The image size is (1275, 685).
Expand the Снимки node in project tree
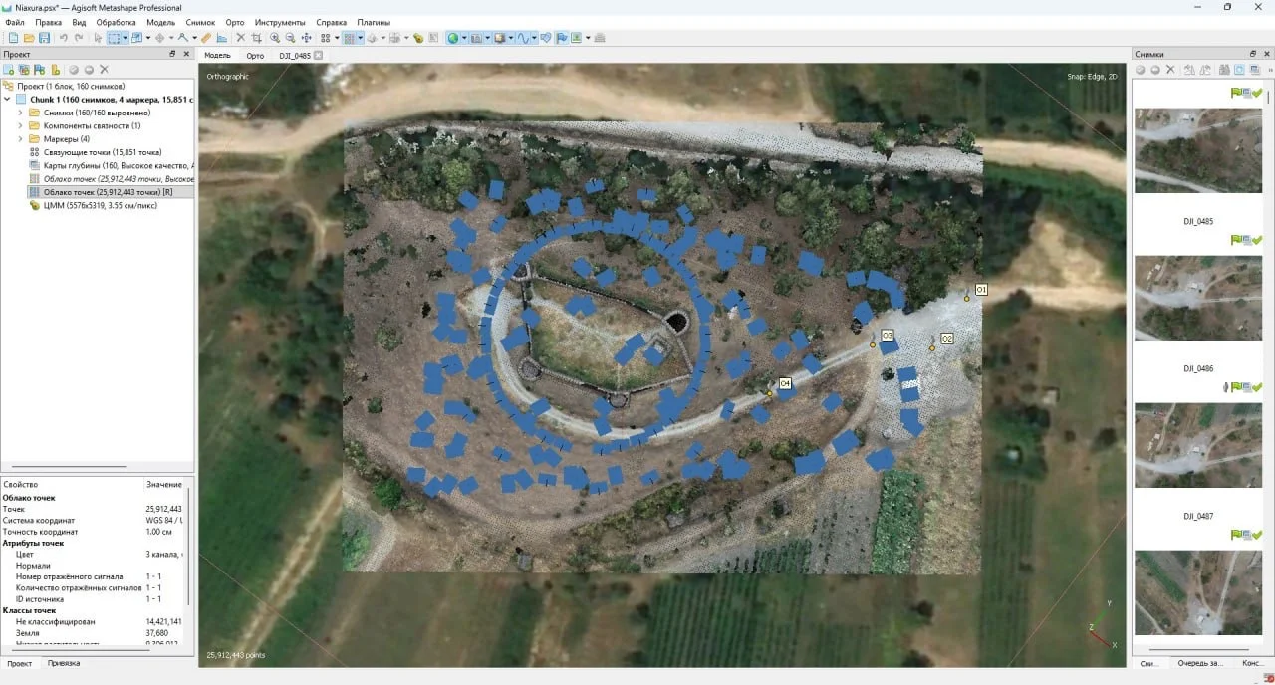20,113
